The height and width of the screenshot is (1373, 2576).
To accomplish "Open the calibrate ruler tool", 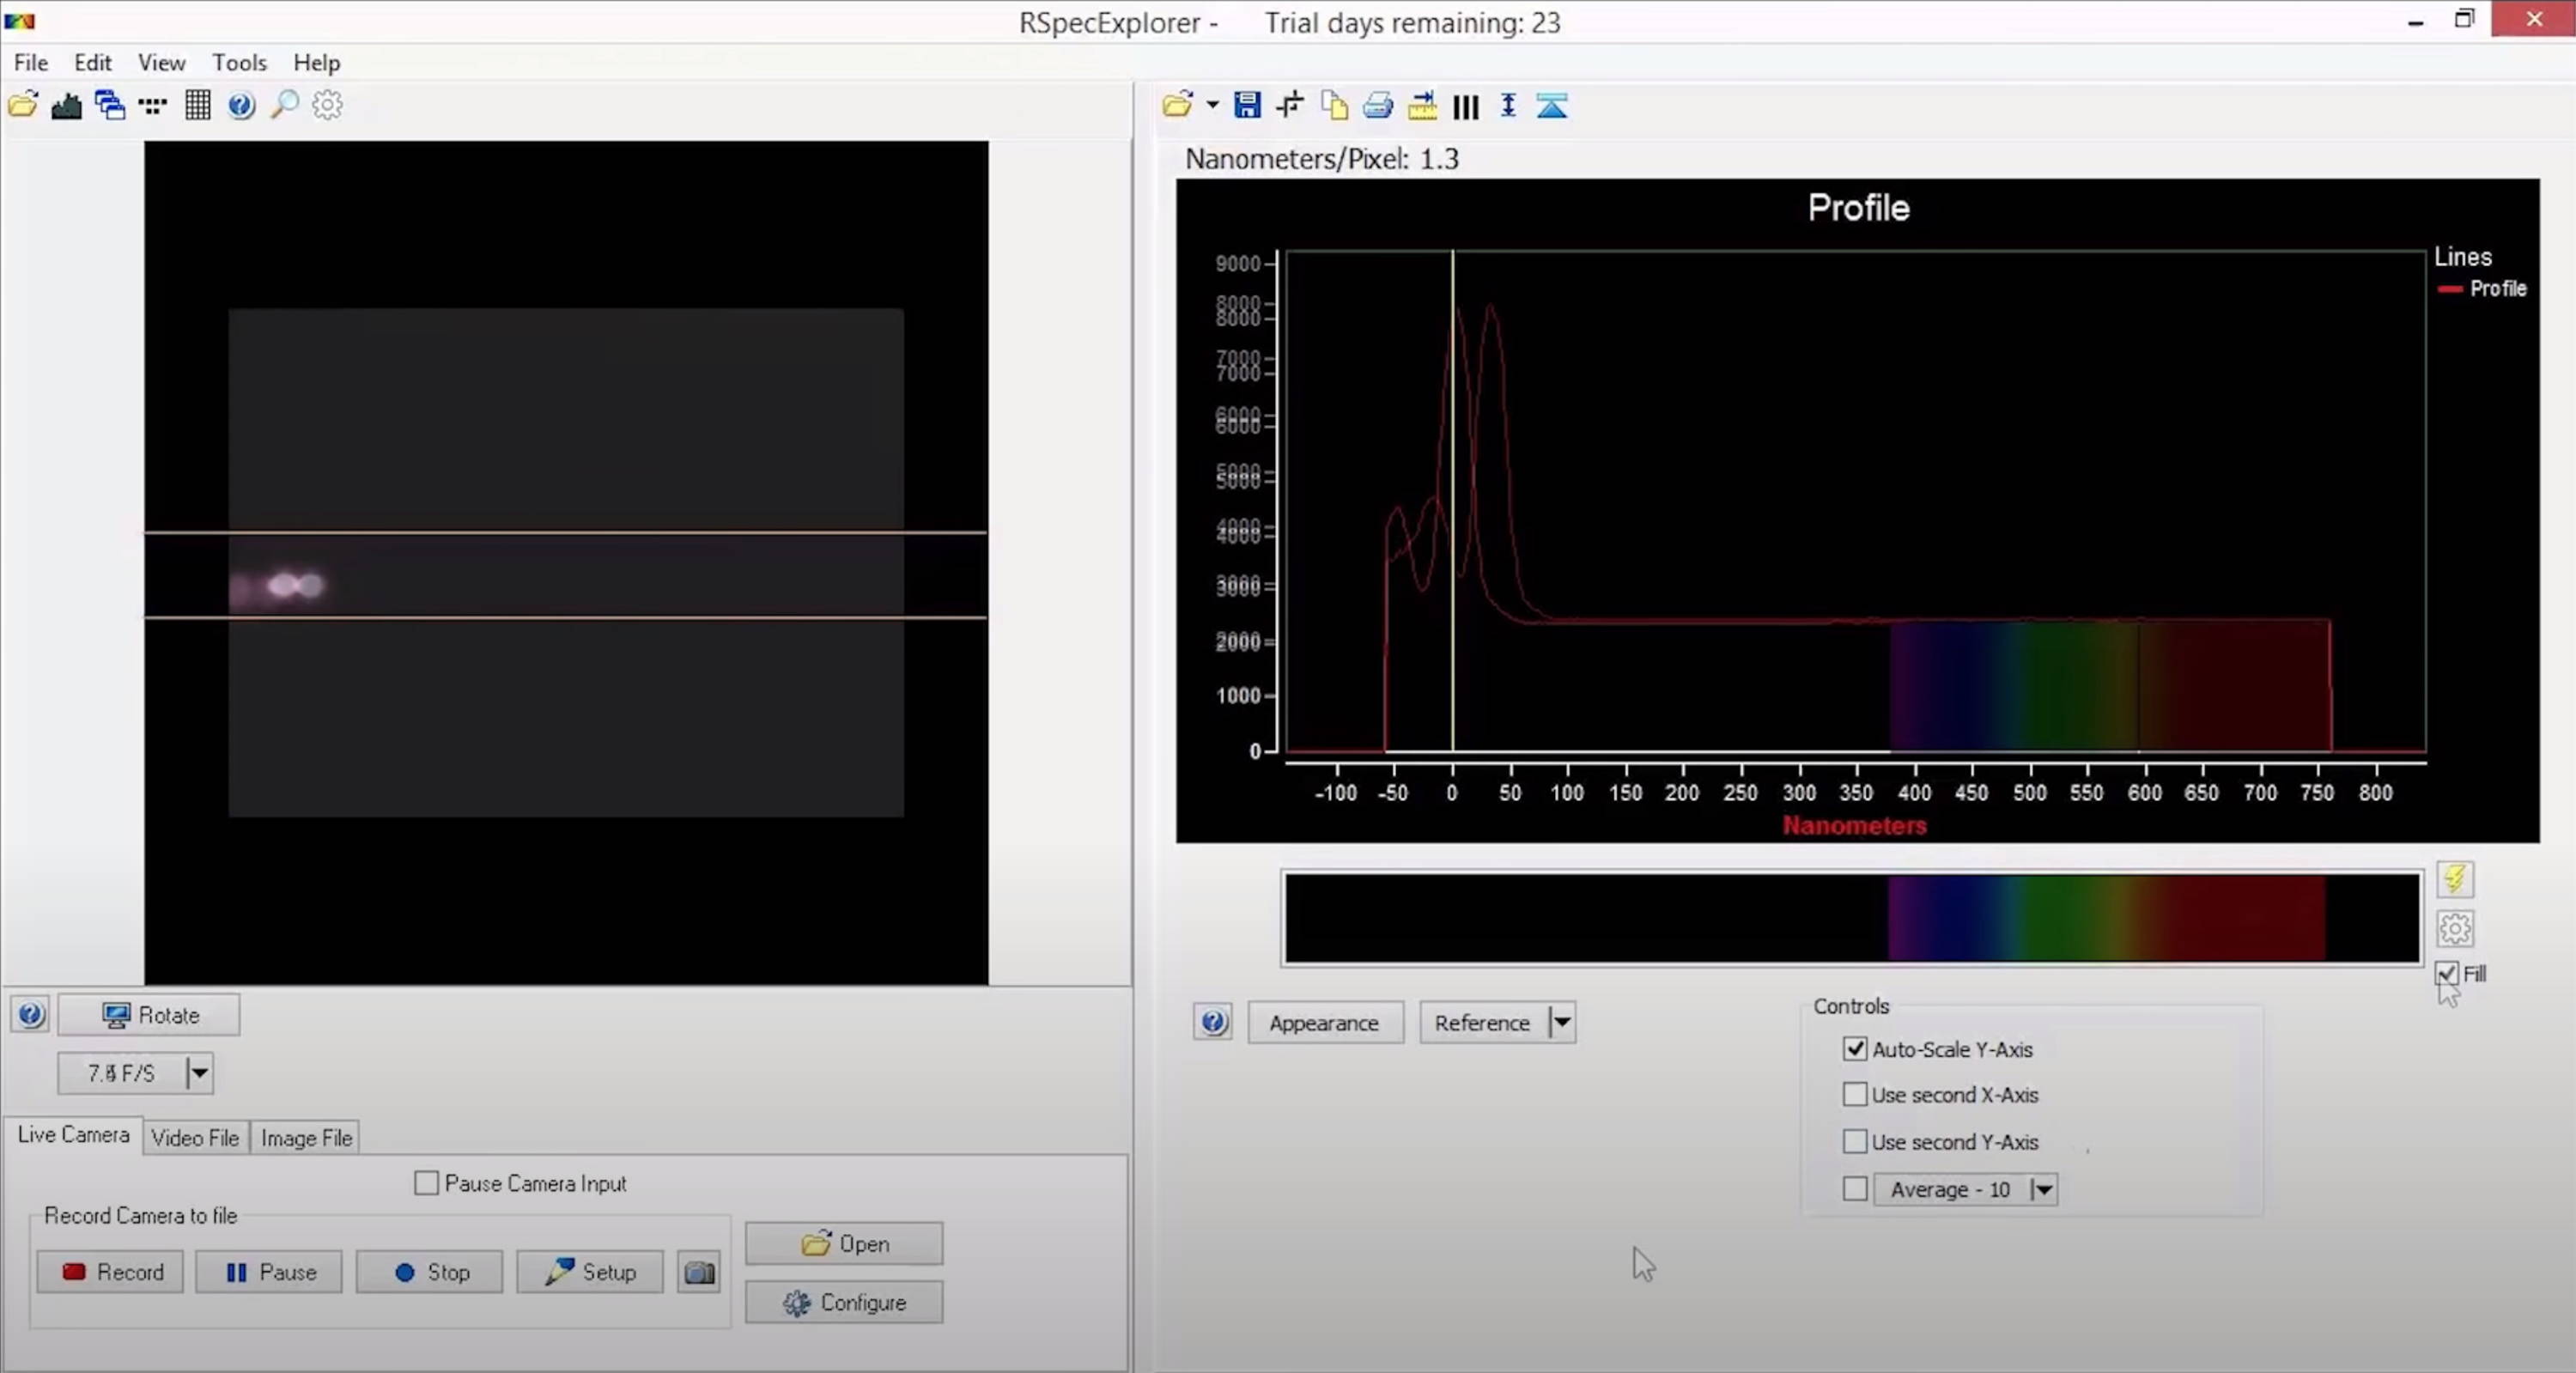I will [x=1422, y=105].
